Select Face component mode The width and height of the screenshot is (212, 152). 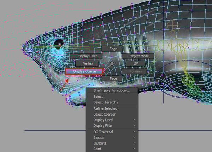112,79
